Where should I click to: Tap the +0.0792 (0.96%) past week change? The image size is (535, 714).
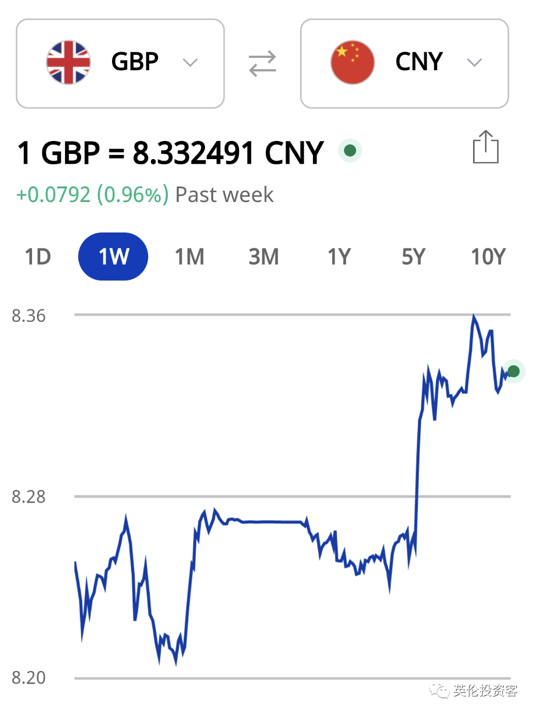[93, 195]
